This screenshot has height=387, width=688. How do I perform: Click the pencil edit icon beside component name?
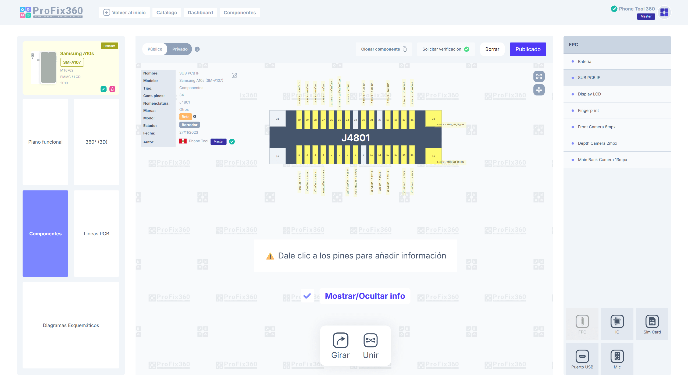(x=234, y=75)
